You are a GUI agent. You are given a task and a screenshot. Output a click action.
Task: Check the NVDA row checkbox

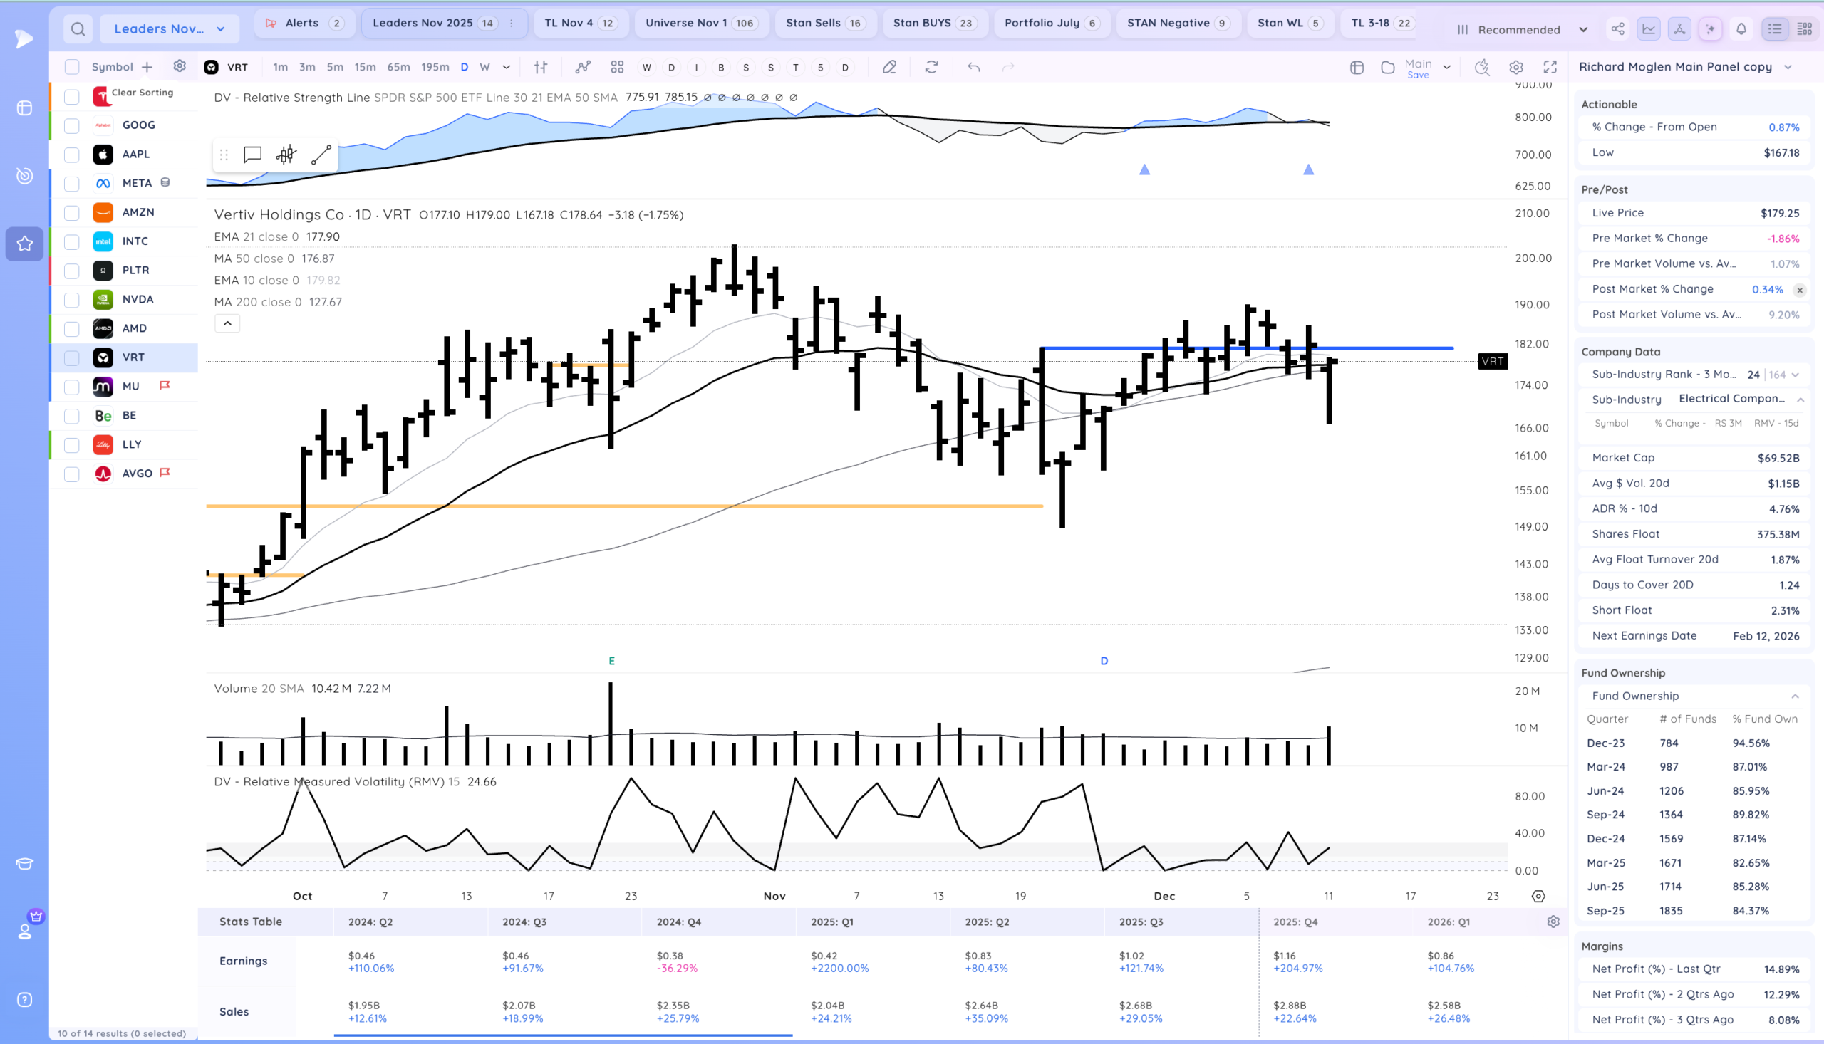click(x=72, y=300)
